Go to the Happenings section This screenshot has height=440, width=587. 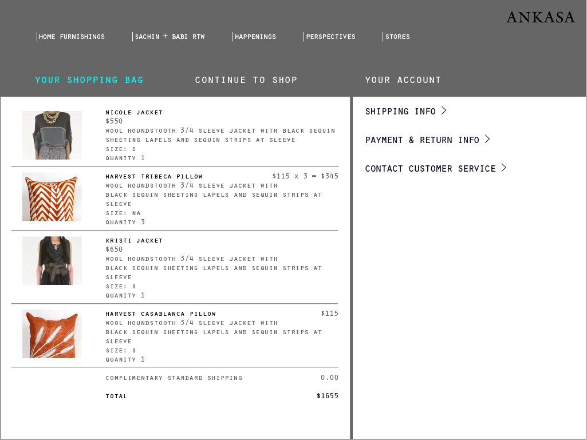point(255,37)
